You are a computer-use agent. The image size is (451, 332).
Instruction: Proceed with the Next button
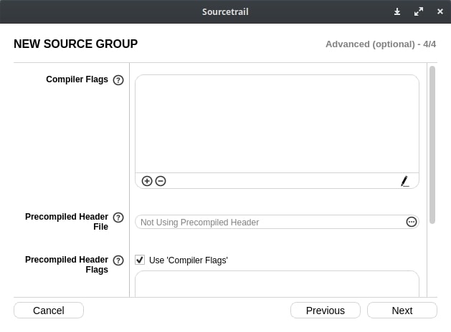402,310
